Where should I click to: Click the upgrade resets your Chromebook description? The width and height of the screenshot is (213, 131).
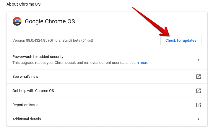click(70, 63)
